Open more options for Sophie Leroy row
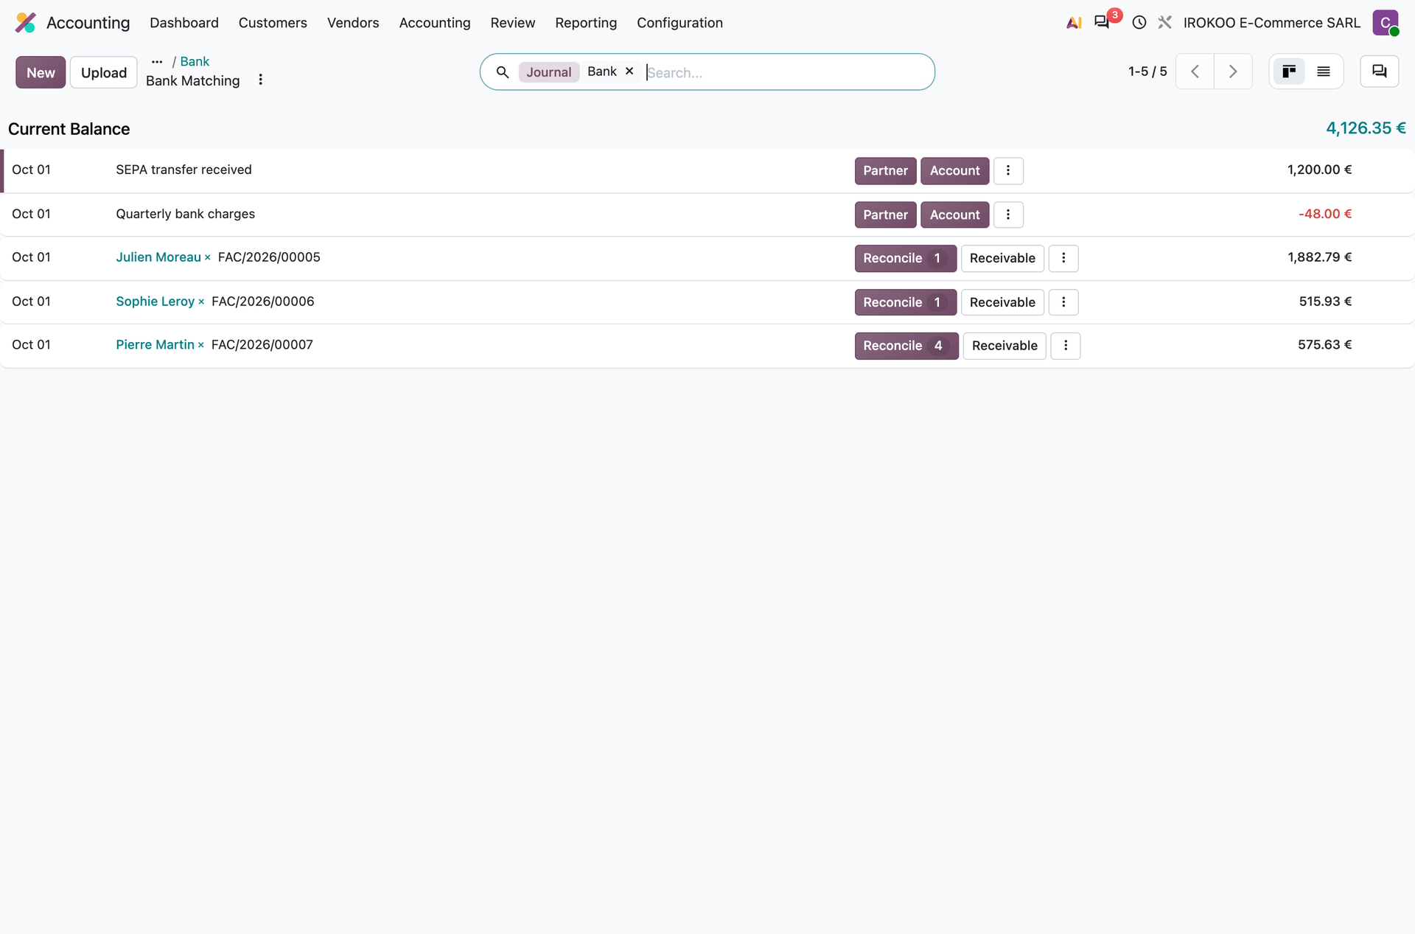Viewport: 1415px width, 934px height. [x=1063, y=302]
